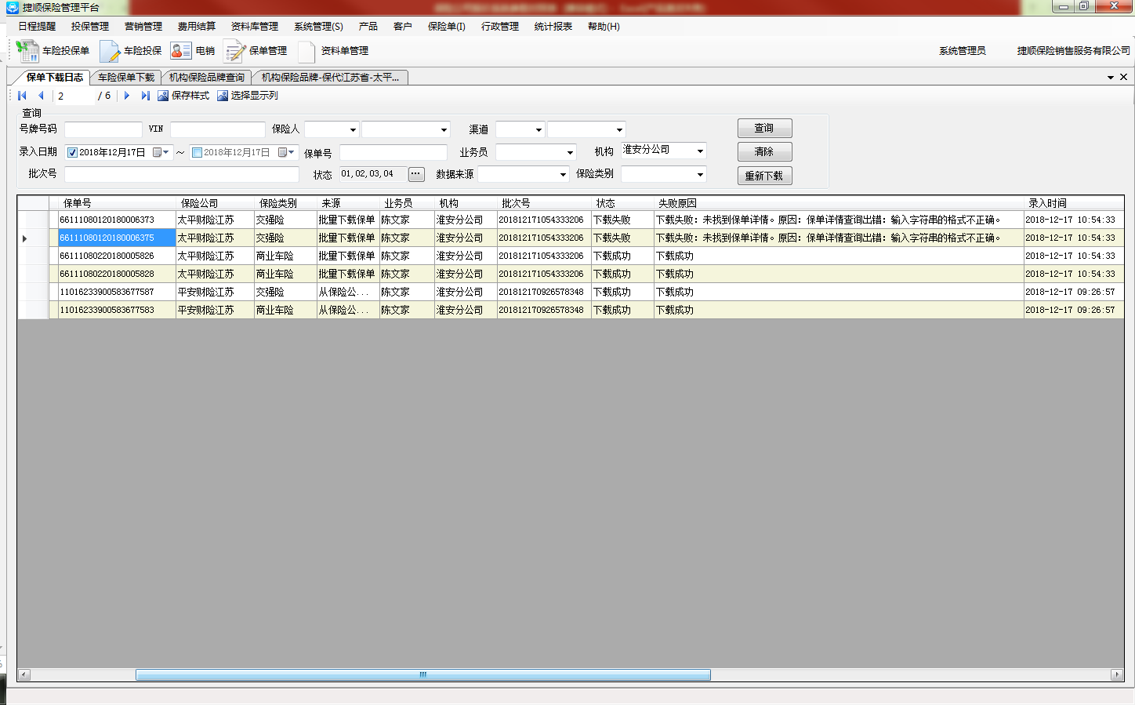Click the 选择显示列 icon
This screenshot has height=705, width=1135.
click(x=223, y=96)
